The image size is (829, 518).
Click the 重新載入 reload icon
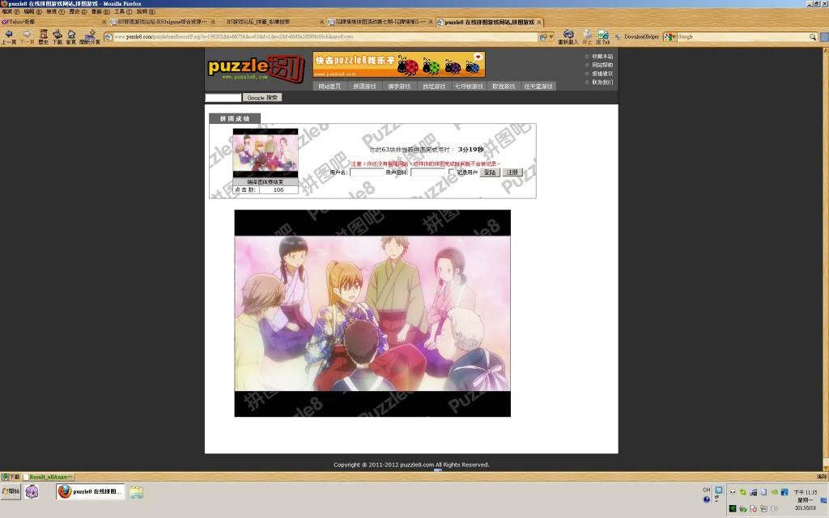tap(568, 36)
